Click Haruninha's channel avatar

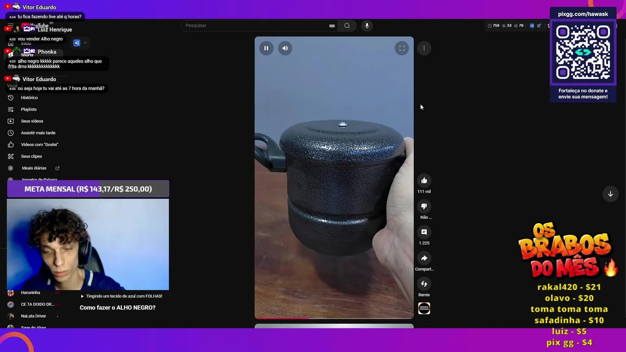click(11, 293)
